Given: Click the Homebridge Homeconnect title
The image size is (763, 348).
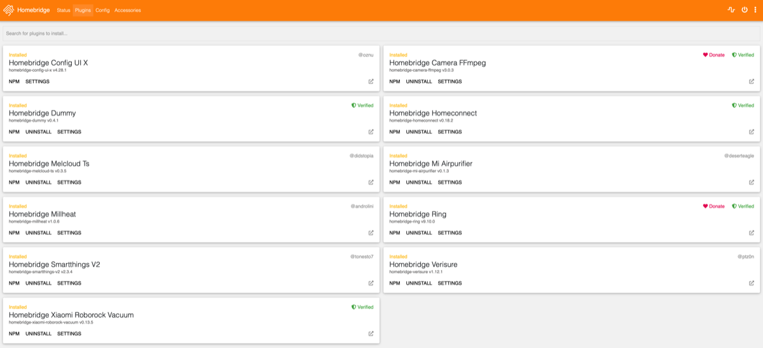Looking at the screenshot, I should click(x=433, y=113).
